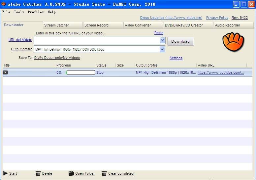Image resolution: width=256 pixels, height=180 pixels.
Task: Open the Settings link
Action: [x=176, y=58]
